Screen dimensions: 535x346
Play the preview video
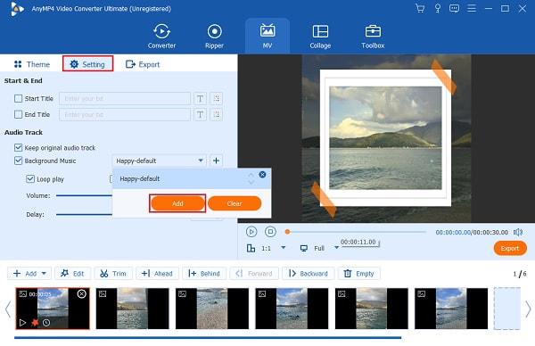click(251, 232)
